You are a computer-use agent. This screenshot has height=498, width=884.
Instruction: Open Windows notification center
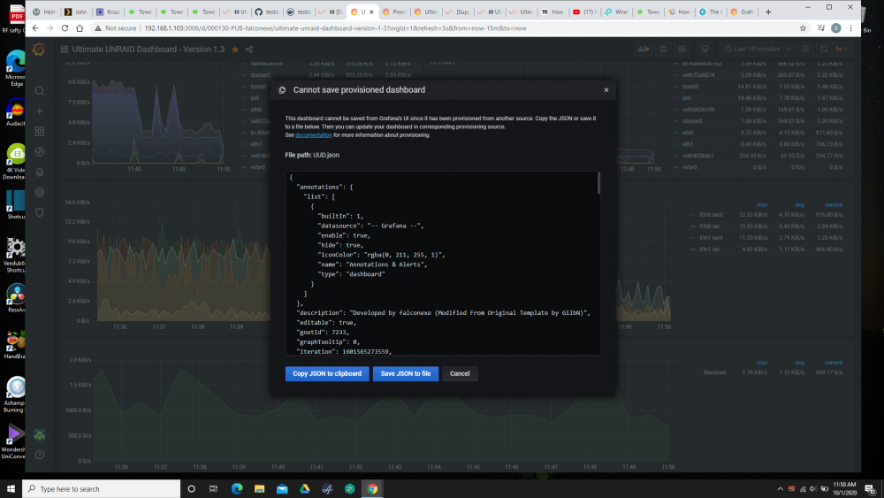pos(871,489)
